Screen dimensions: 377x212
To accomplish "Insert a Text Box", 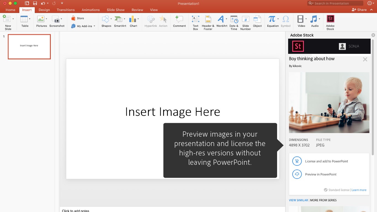I will pyautogui.click(x=195, y=19).
